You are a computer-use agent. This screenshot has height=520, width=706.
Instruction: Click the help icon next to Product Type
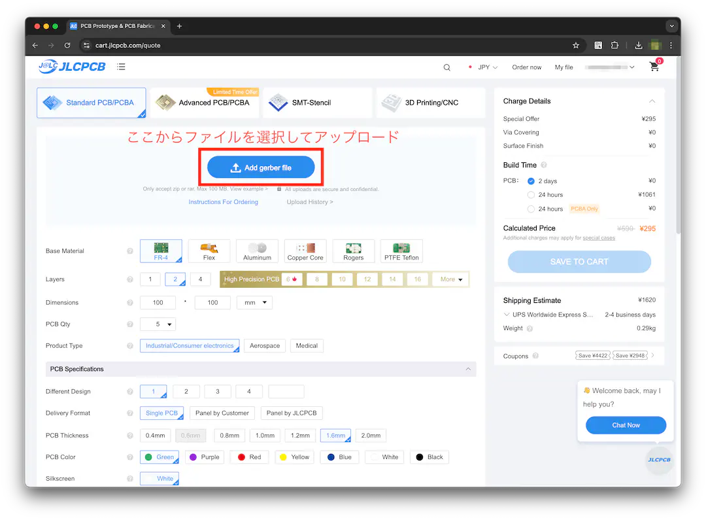[x=130, y=345]
